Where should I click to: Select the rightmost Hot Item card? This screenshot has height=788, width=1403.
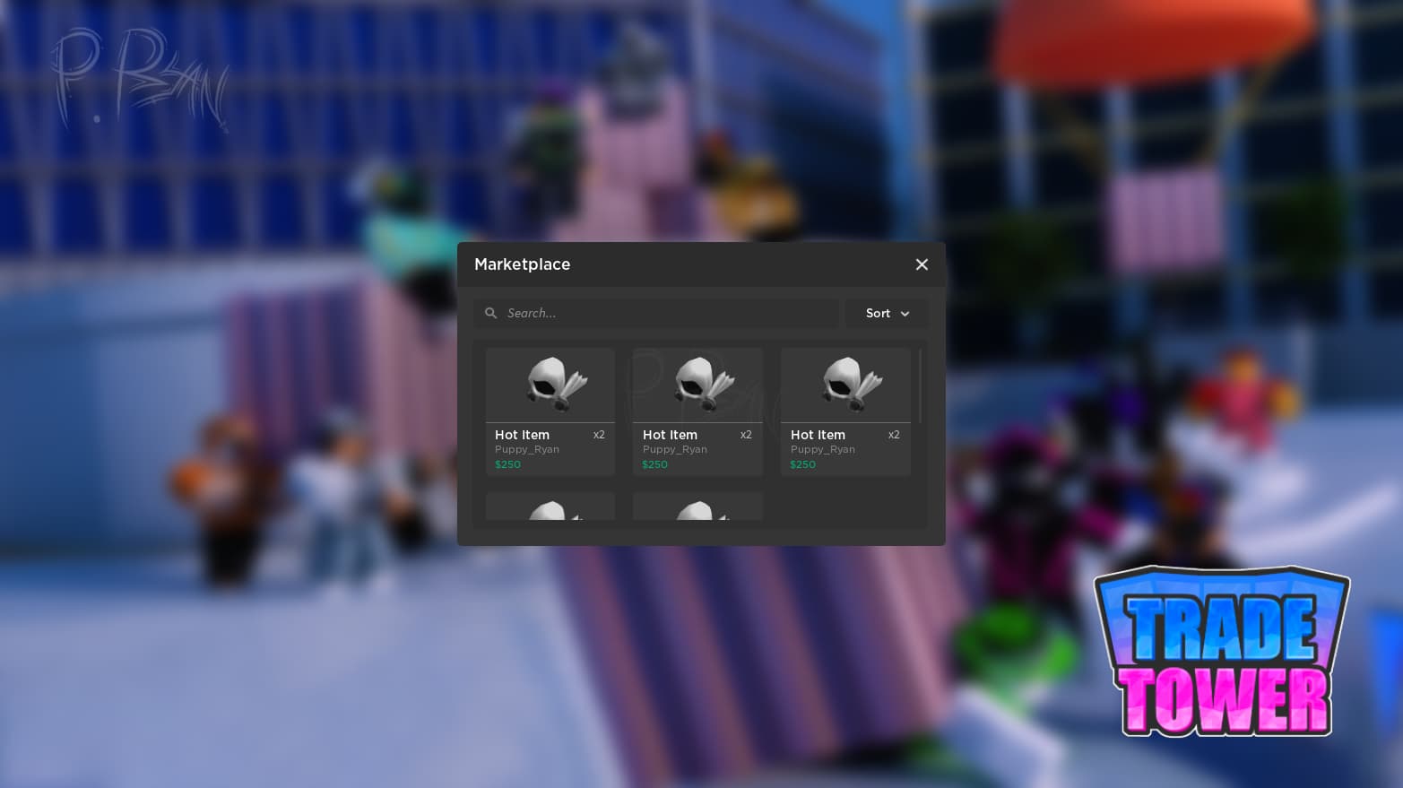[845, 411]
